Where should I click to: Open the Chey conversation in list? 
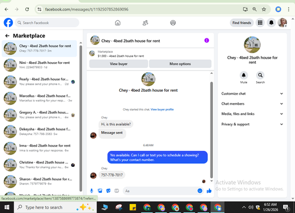40,49
